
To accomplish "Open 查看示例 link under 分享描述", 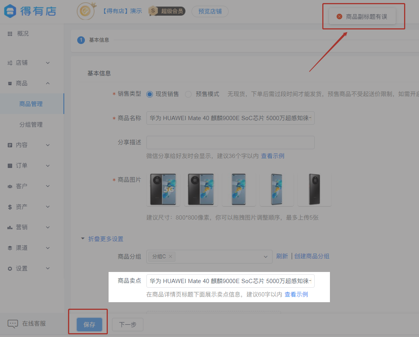I will pyautogui.click(x=273, y=156).
